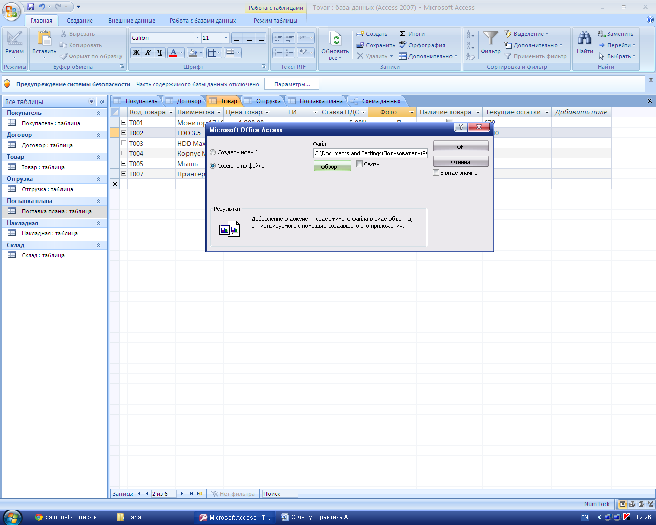Open Access help question icon
The width and height of the screenshot is (656, 525).
[x=650, y=20]
